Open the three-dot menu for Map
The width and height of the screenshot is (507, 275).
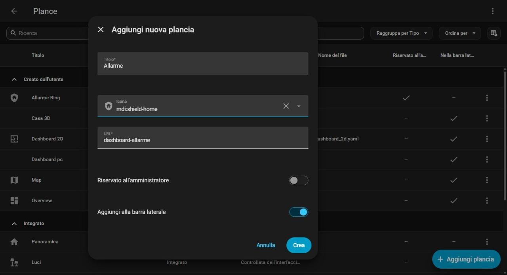(x=487, y=180)
